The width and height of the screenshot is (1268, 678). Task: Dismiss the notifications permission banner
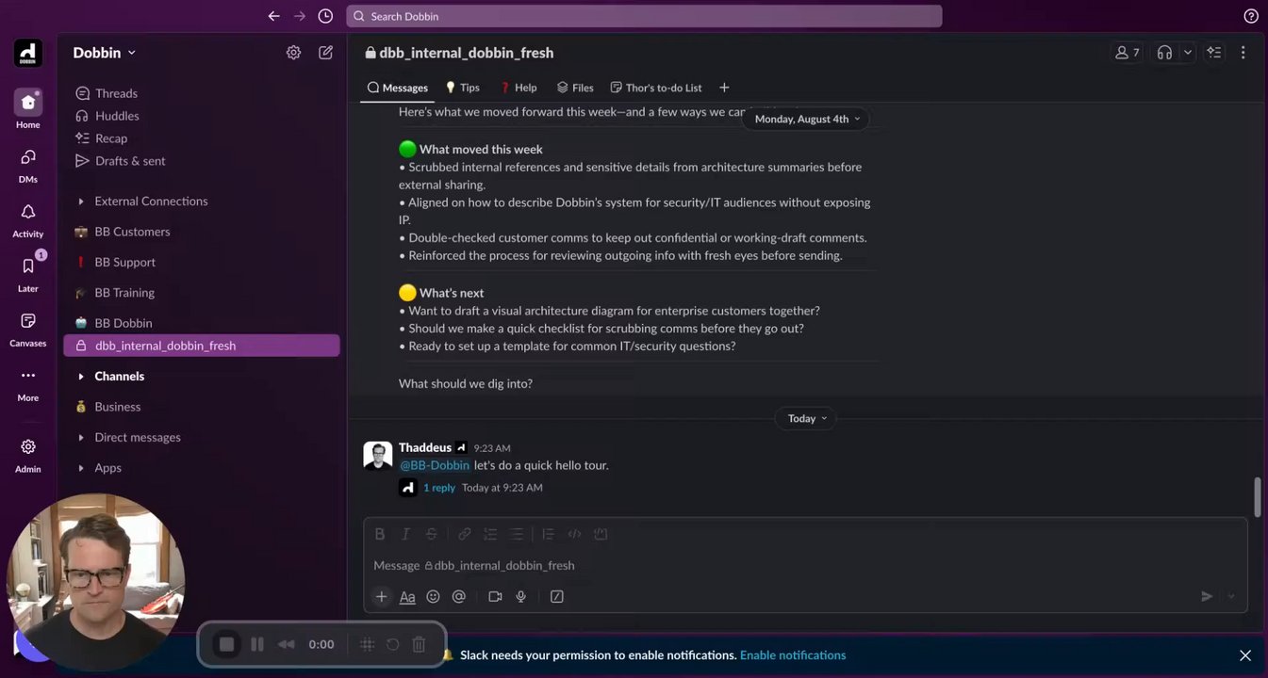1245,655
